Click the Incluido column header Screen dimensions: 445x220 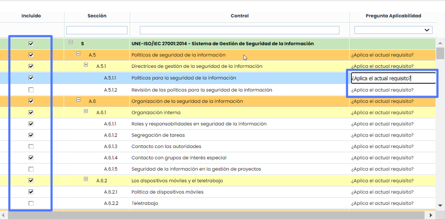(x=31, y=16)
